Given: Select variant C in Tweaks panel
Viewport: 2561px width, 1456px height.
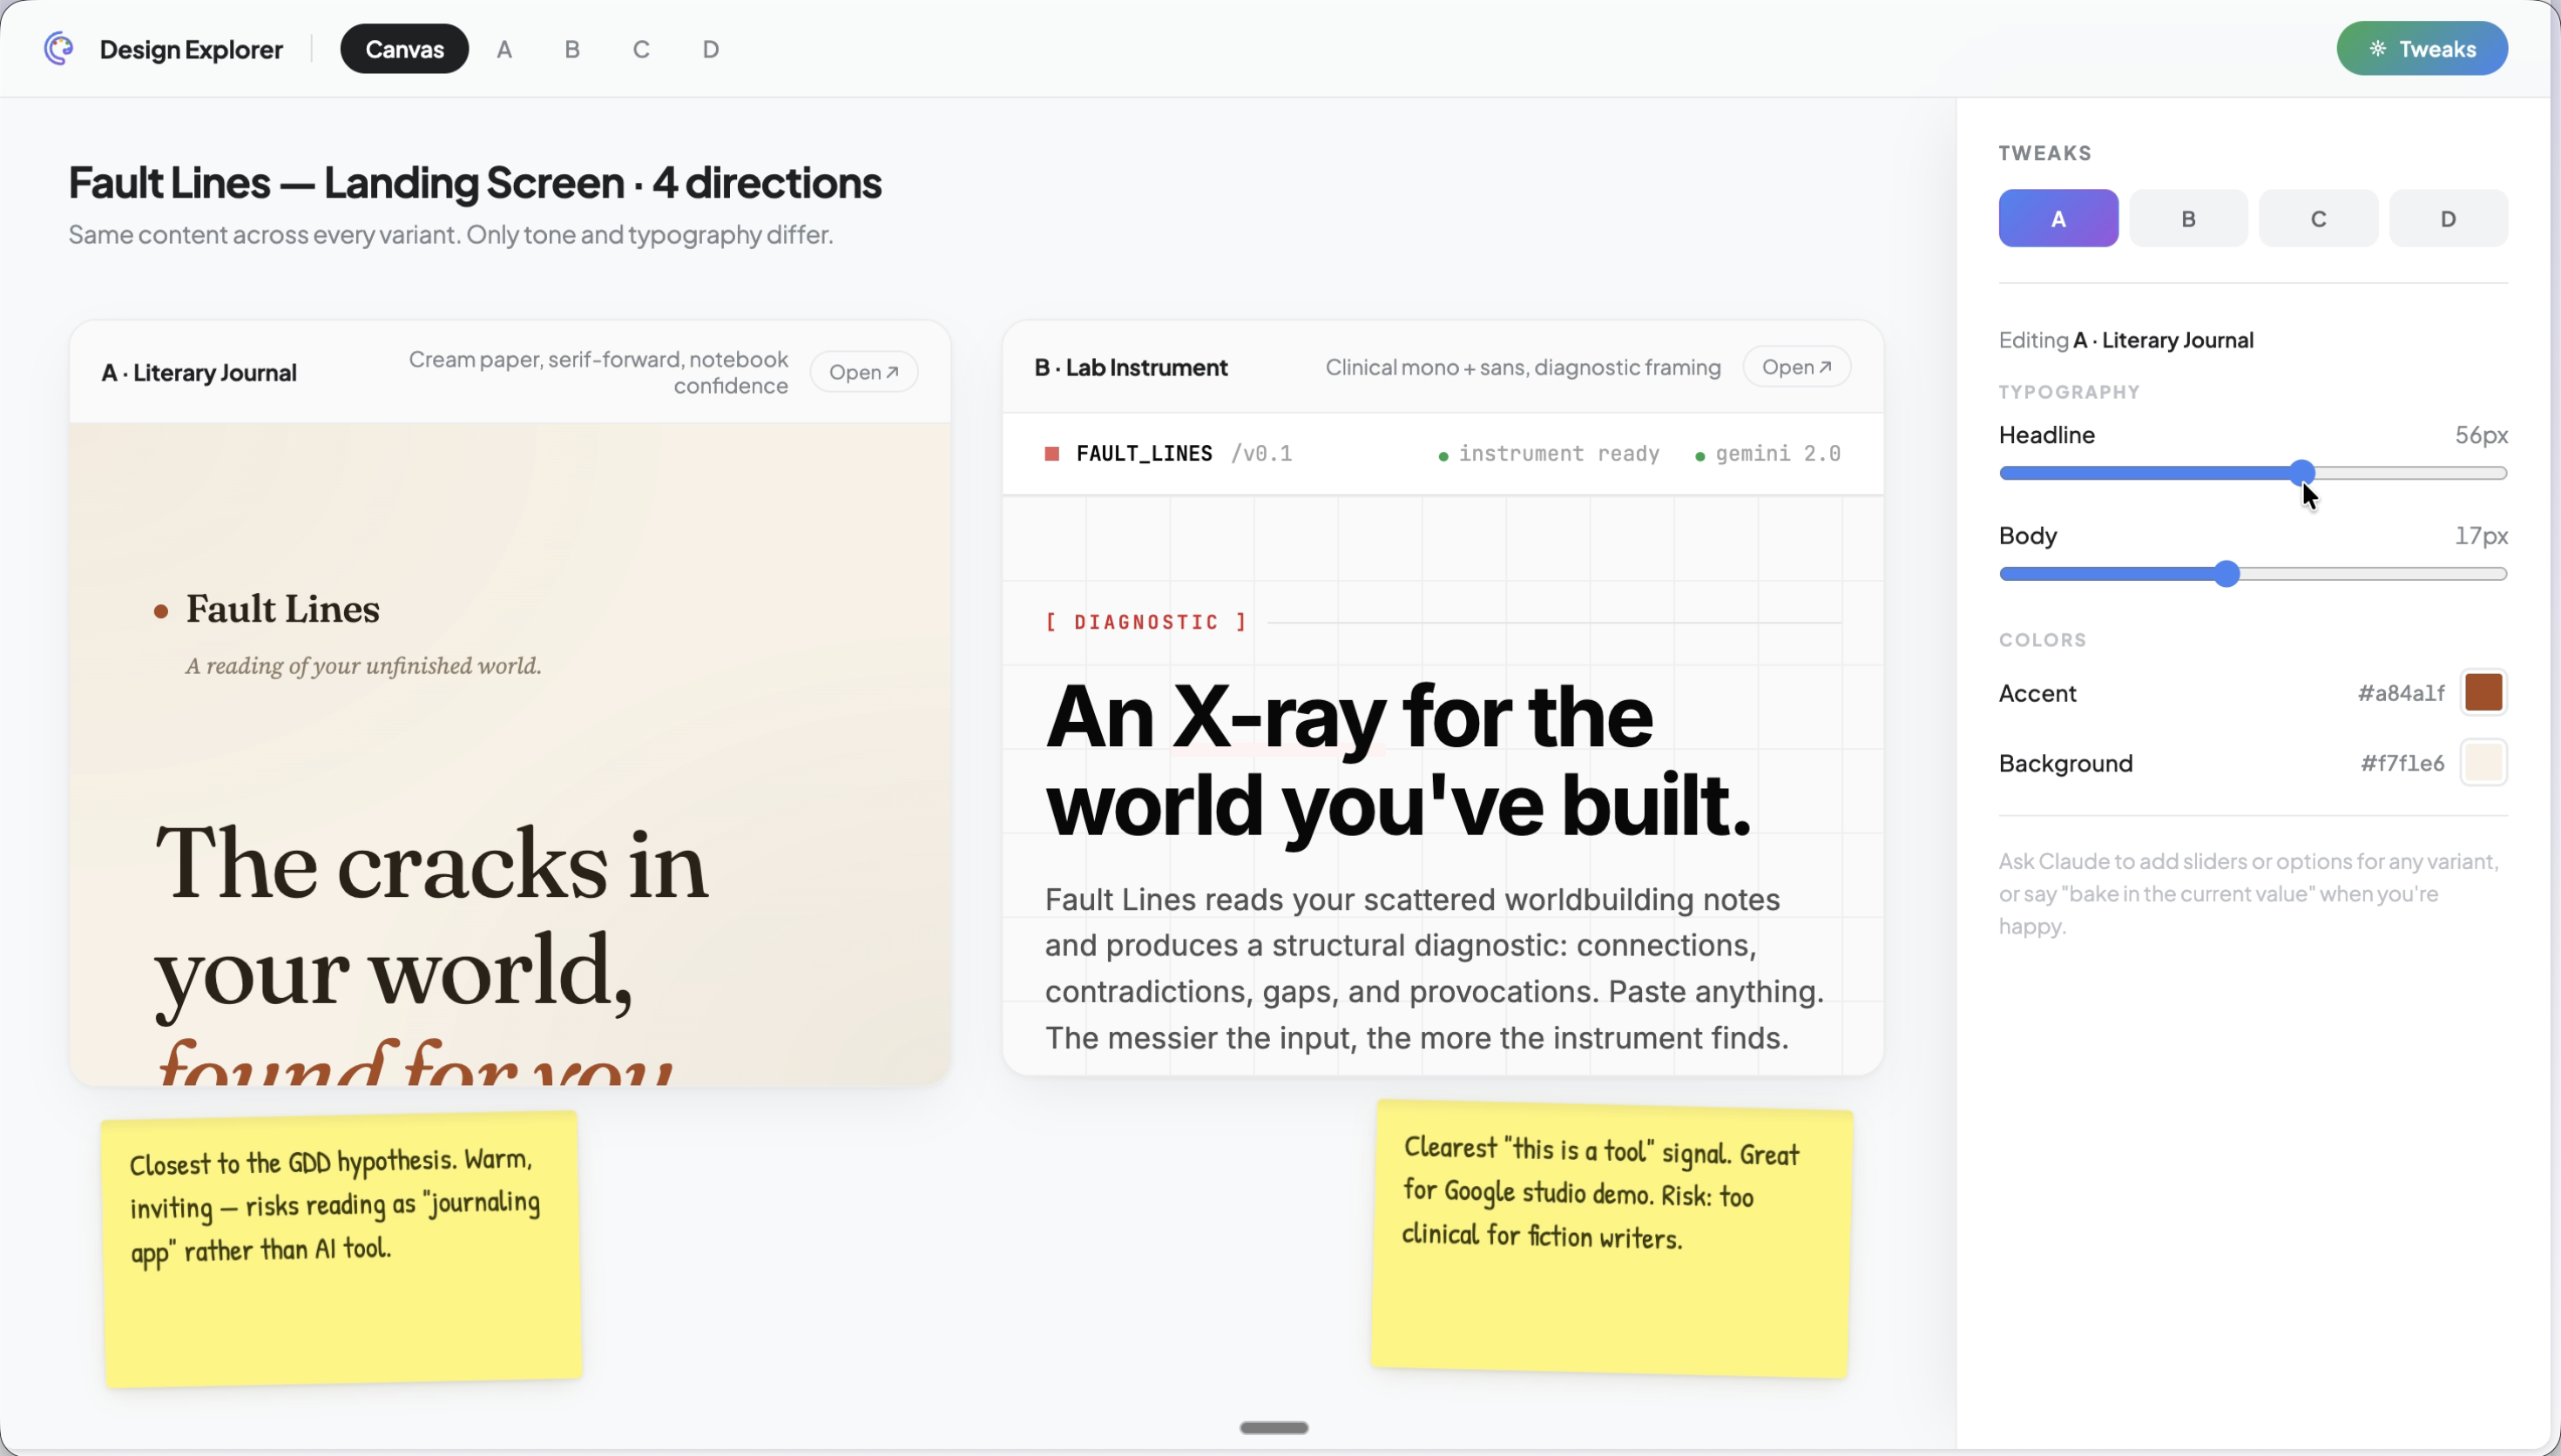Looking at the screenshot, I should tap(2317, 218).
